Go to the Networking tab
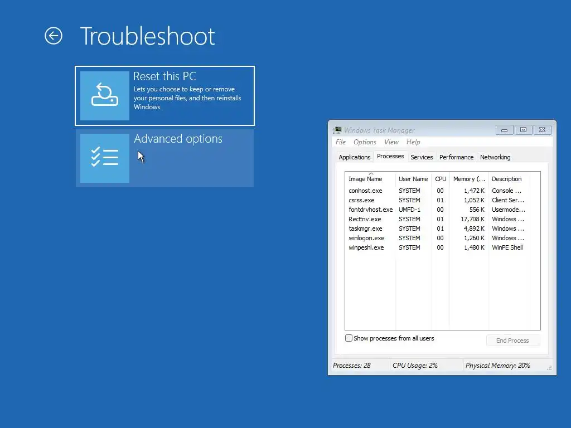 pyautogui.click(x=495, y=157)
